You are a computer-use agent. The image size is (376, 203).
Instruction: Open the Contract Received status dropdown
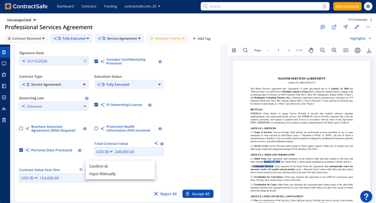[26, 39]
